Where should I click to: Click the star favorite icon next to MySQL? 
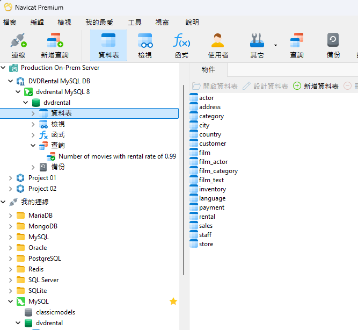pyautogui.click(x=173, y=302)
